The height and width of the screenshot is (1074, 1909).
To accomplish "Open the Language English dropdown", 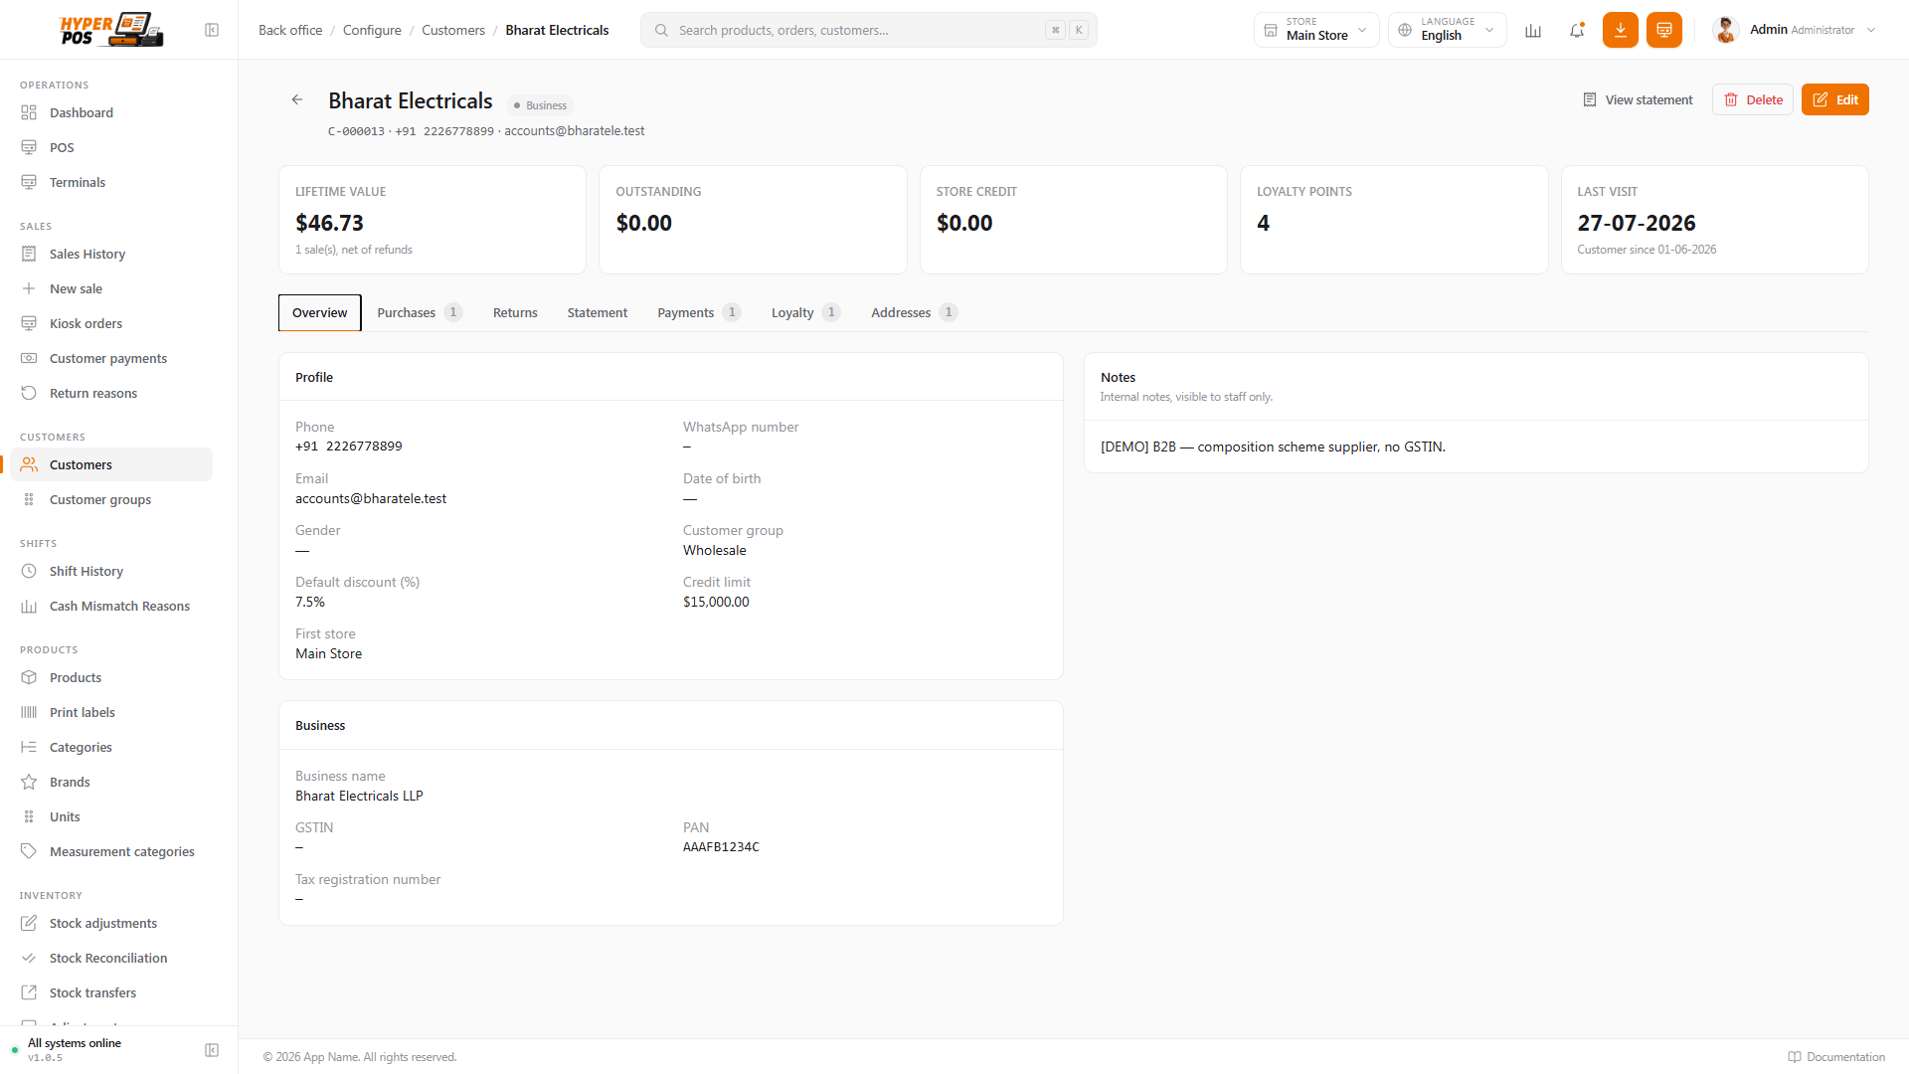I will (x=1448, y=30).
